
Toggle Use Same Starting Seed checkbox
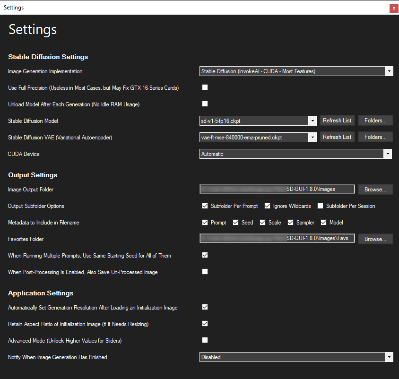tap(205, 255)
